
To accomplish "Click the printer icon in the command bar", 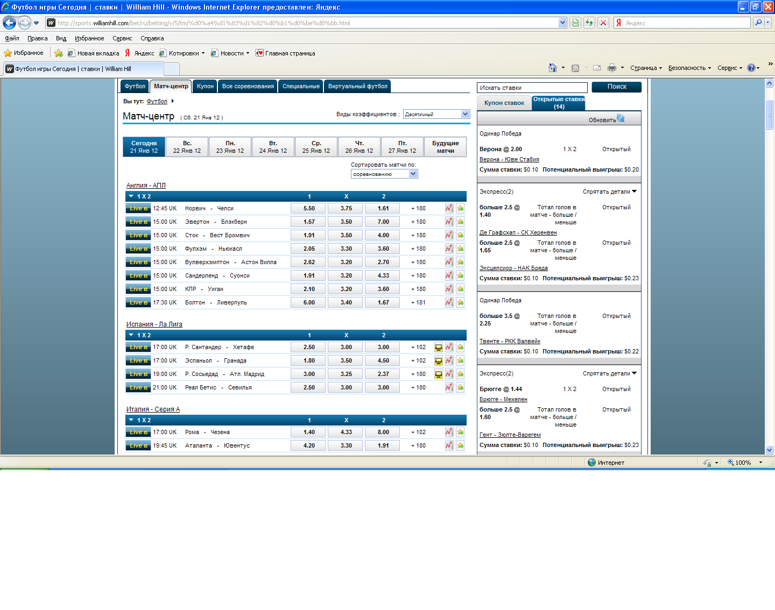I will 611,68.
